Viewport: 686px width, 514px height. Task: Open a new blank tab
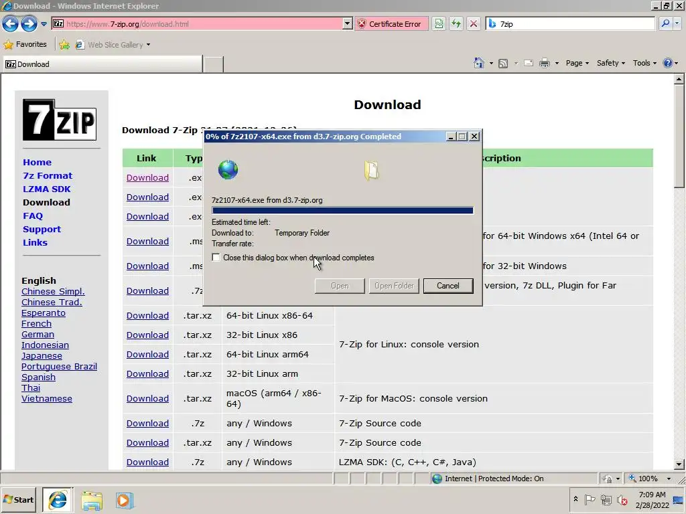[x=214, y=64]
